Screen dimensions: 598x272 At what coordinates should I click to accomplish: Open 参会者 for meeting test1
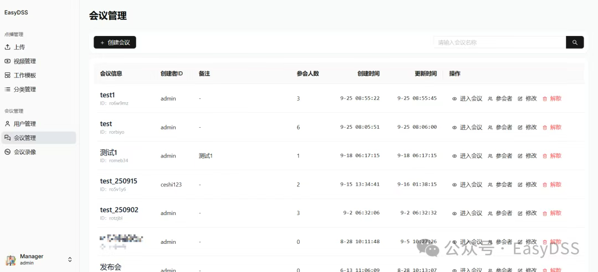point(500,98)
